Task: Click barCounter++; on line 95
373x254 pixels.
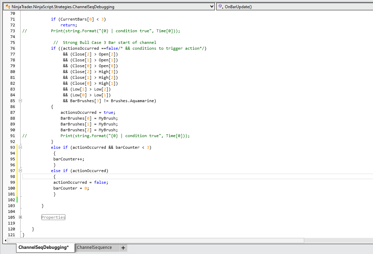Action: point(69,159)
